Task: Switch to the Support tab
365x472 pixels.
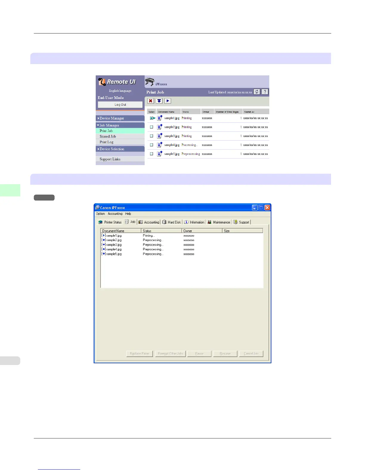Action: pyautogui.click(x=242, y=222)
